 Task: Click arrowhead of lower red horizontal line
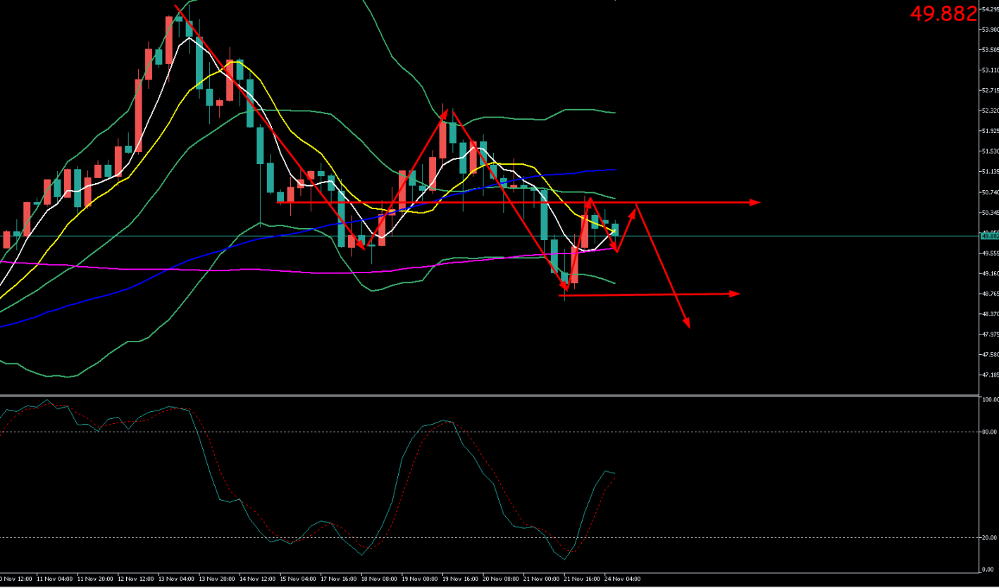[735, 294]
